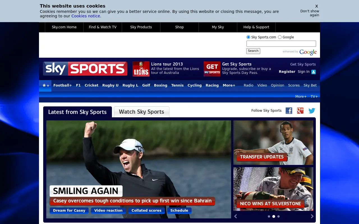
Task: Open the Video link in nav bar
Action: click(262, 85)
